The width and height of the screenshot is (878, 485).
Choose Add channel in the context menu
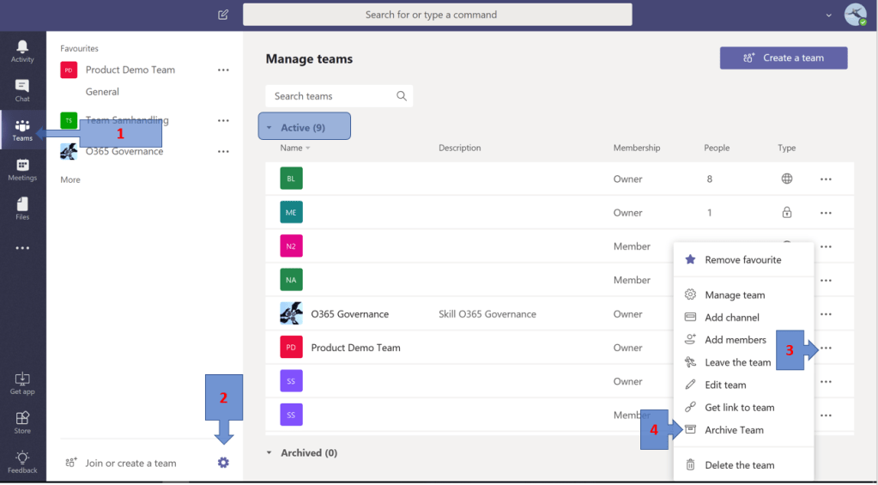click(743, 318)
